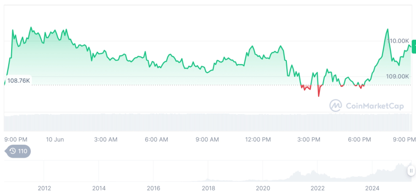This screenshot has height=194, width=416.
Task: Click the 108.76K opening price label
Action: point(18,81)
